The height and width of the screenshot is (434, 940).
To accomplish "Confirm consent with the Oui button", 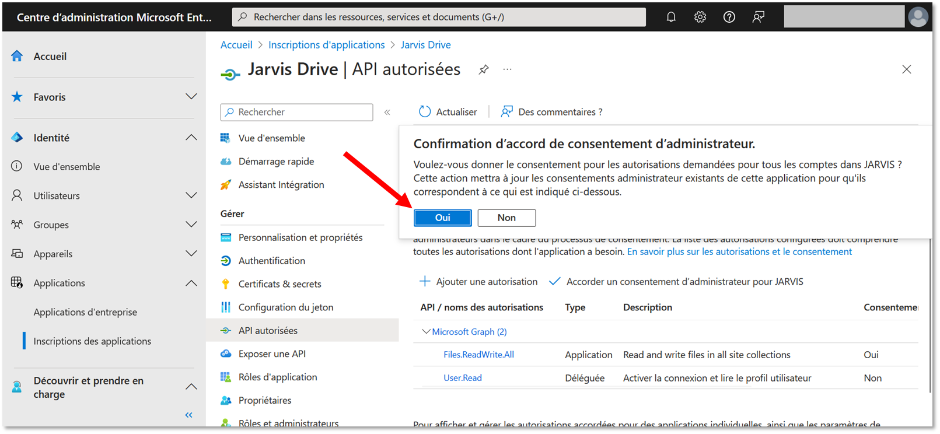I will [x=442, y=218].
